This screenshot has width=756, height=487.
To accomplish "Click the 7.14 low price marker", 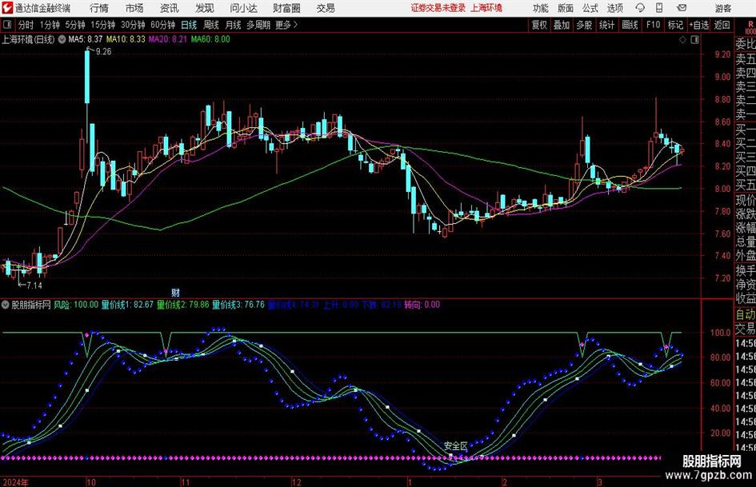I will [x=34, y=285].
